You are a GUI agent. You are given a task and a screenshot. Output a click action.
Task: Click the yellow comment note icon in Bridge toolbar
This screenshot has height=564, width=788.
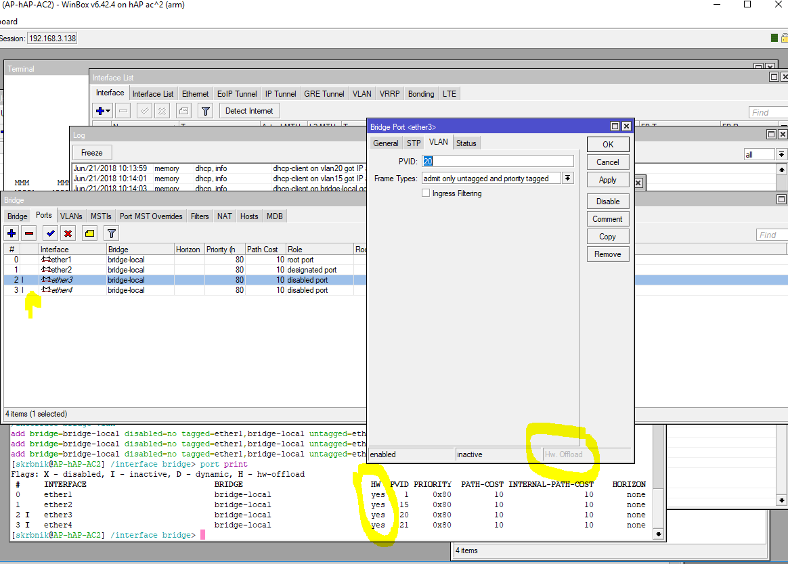tap(89, 233)
